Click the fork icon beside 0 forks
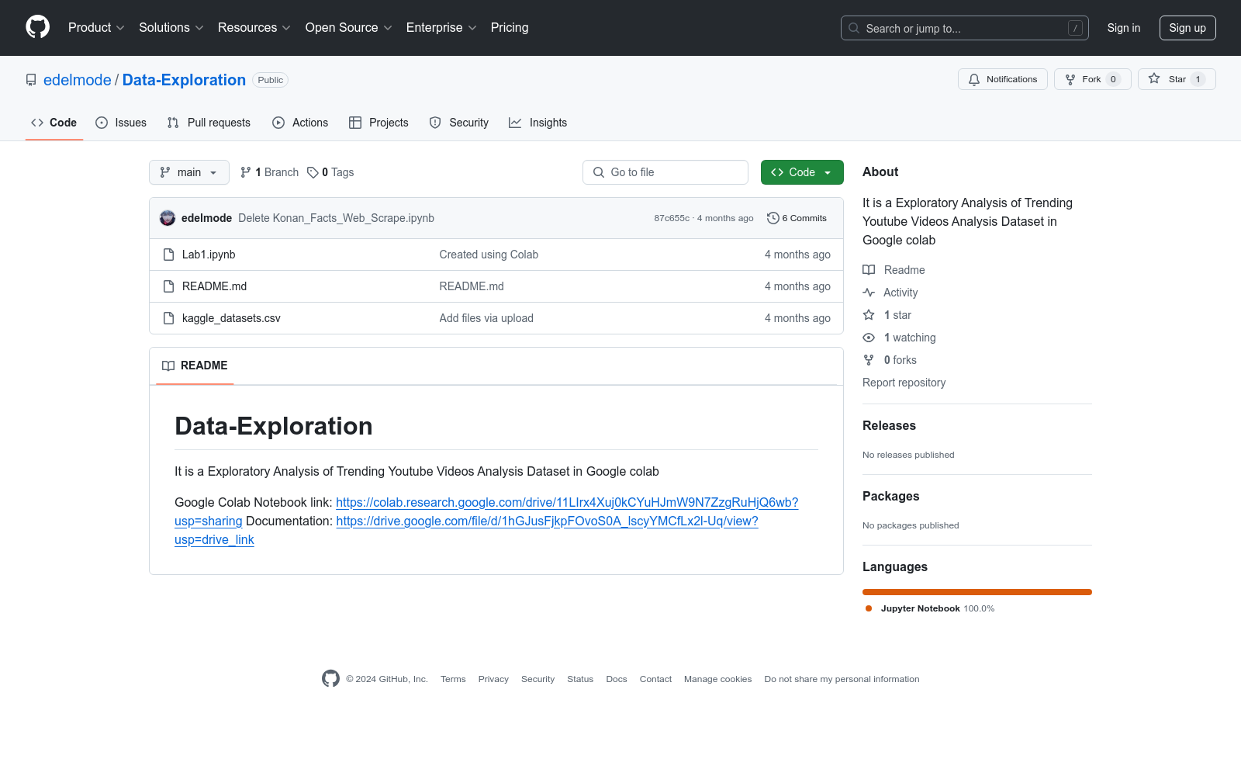This screenshot has width=1241, height=776. tap(869, 360)
